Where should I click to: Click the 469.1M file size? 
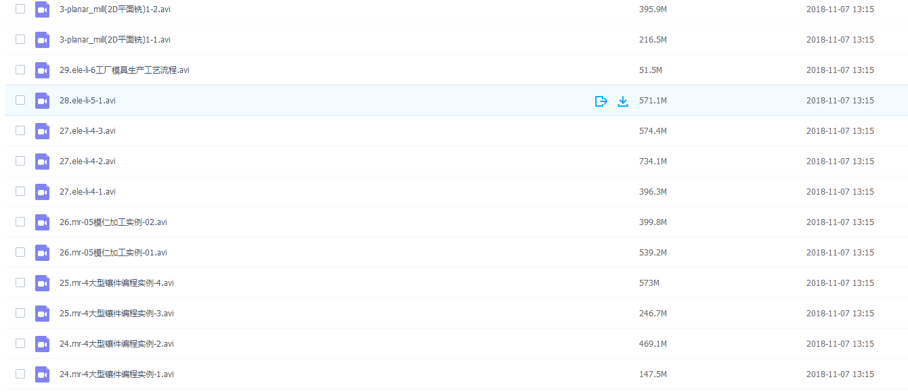point(653,344)
